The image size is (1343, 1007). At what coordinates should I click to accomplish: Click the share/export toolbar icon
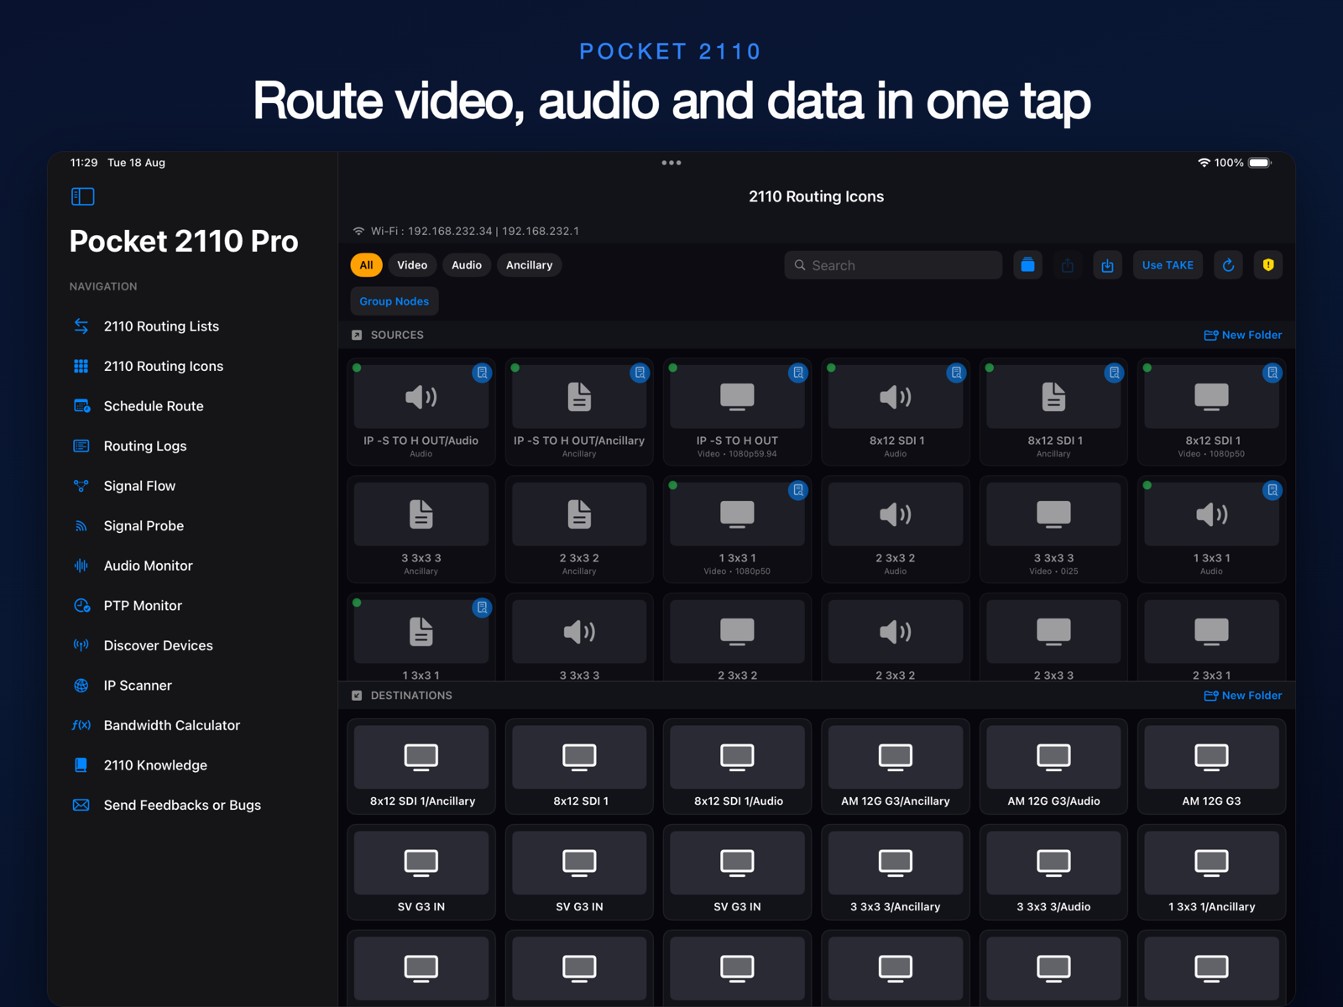[x=1068, y=265]
